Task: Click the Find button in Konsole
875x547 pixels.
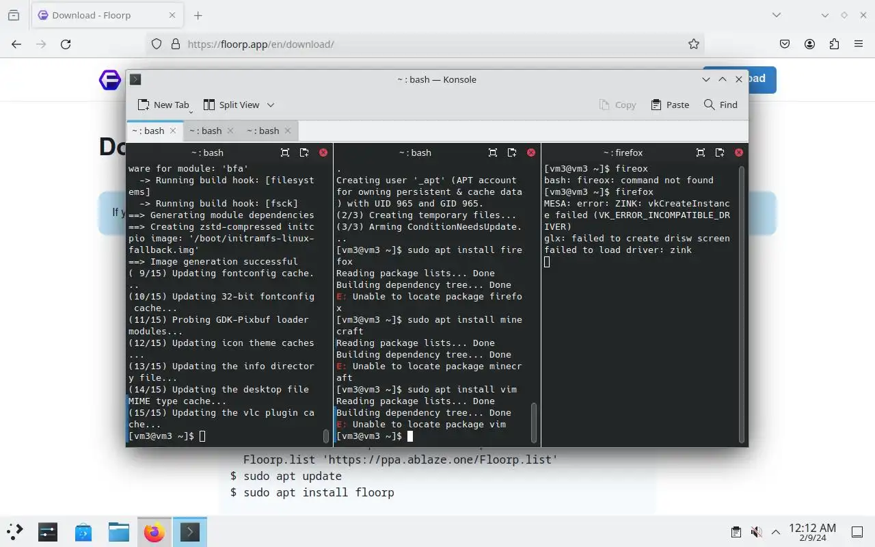Action: pos(721,105)
